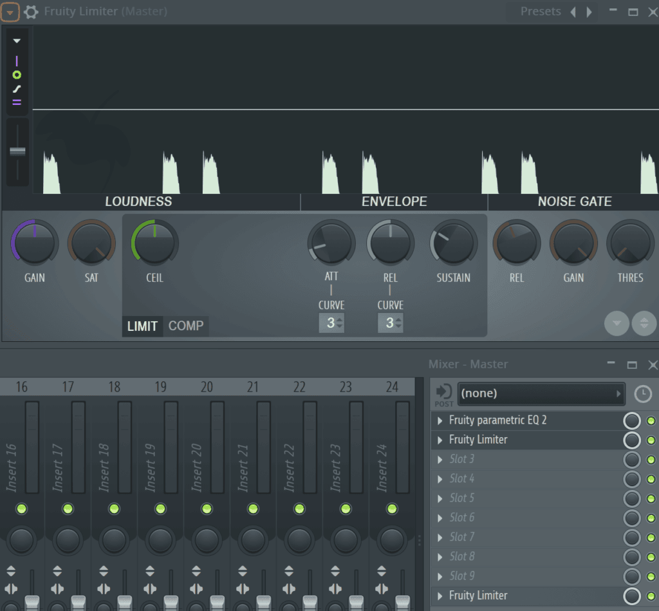Adjust the Slot 5 mix level knob
The width and height of the screenshot is (659, 611).
pyautogui.click(x=632, y=499)
